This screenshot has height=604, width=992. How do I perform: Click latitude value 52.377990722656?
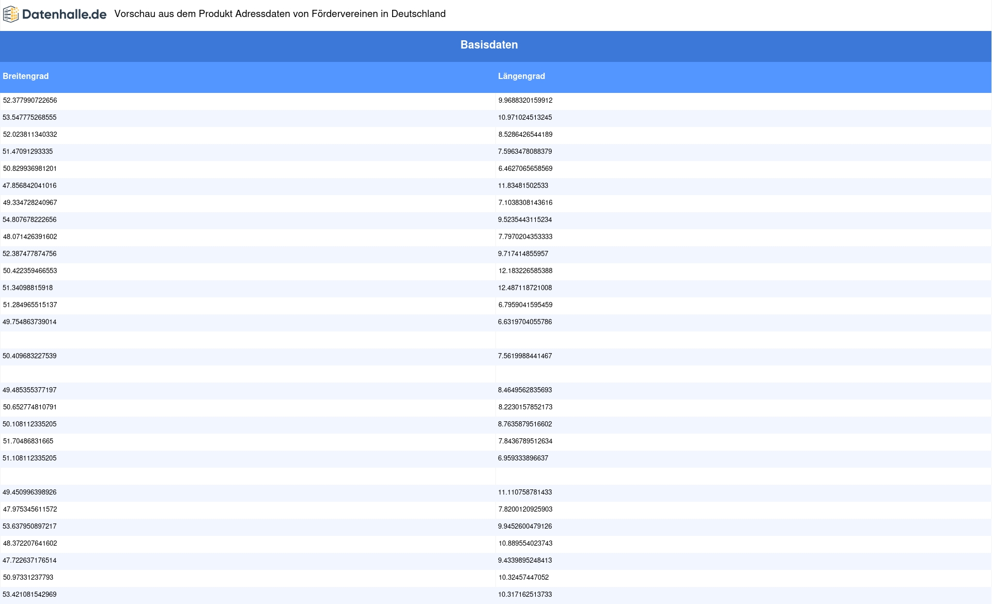coord(30,101)
